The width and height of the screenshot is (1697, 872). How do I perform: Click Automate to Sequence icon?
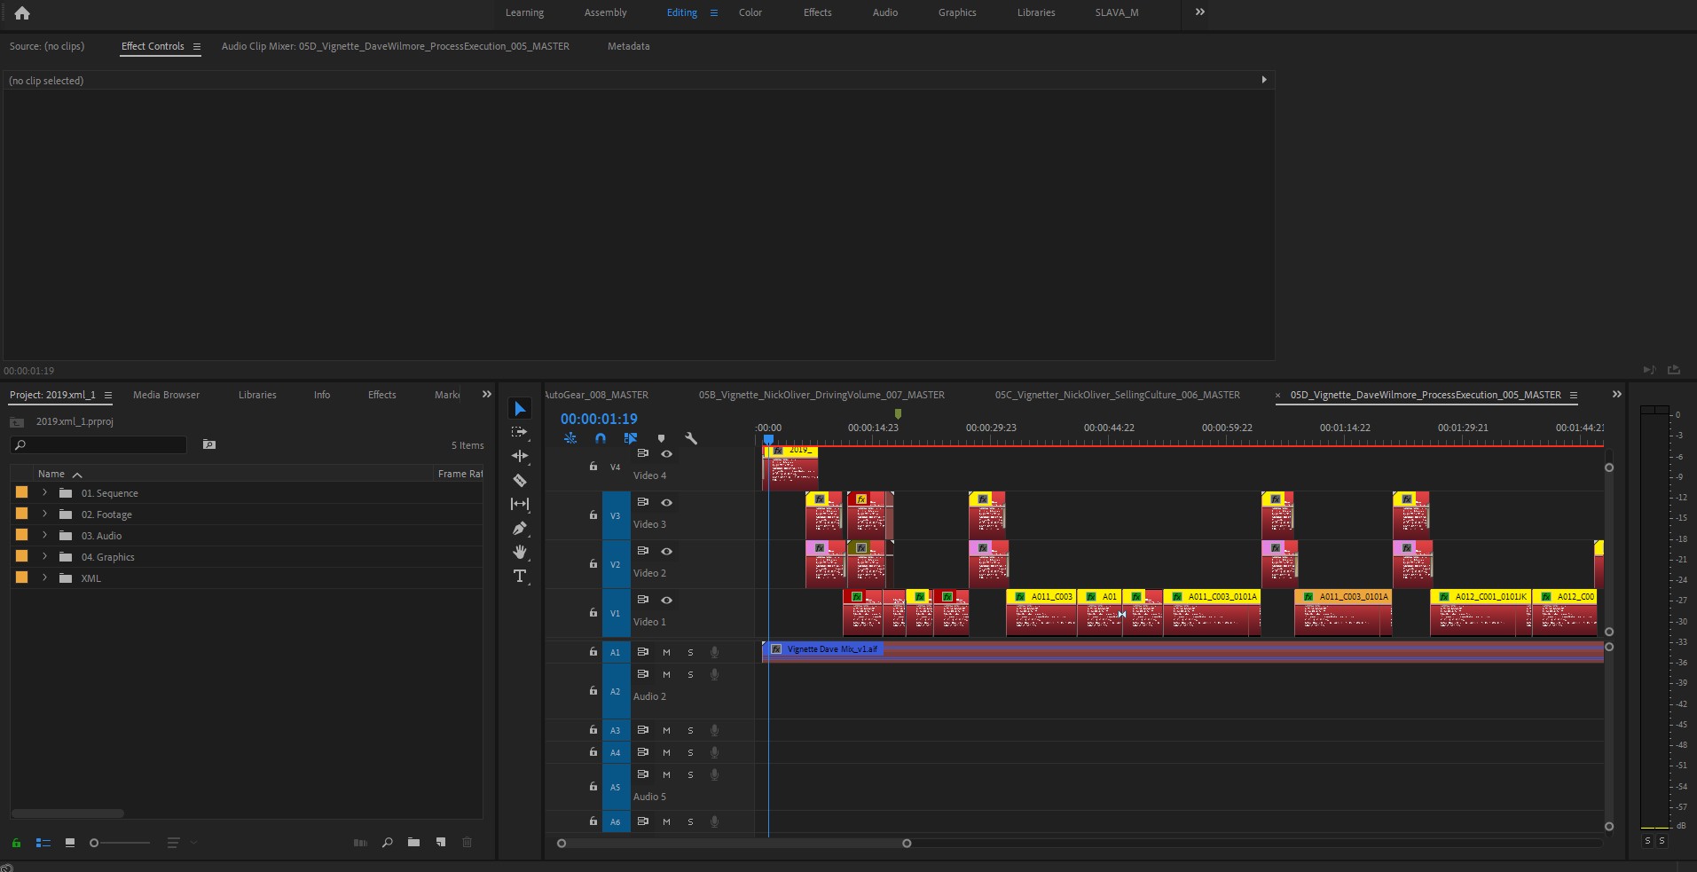[360, 843]
